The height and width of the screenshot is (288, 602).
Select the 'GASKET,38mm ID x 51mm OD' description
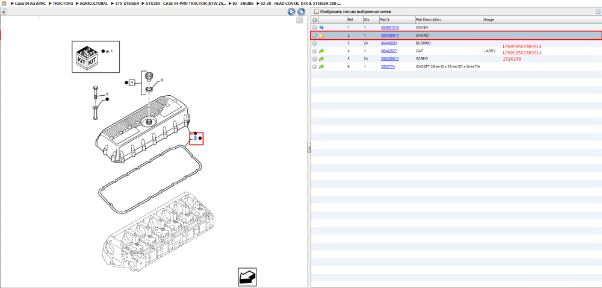coord(448,67)
